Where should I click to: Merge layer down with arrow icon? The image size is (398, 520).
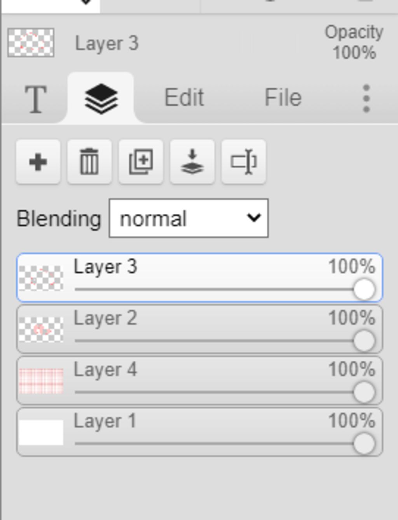click(192, 162)
